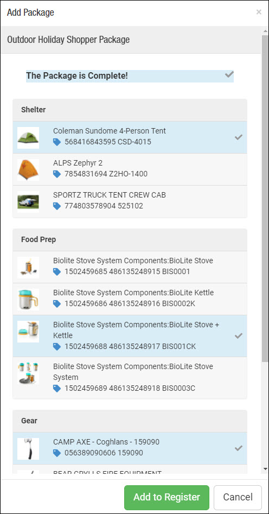Viewport: 269px width, 514px height.
Task: Click the tag icon beside 568416843595 CSD-4015
Action: pyautogui.click(x=57, y=142)
